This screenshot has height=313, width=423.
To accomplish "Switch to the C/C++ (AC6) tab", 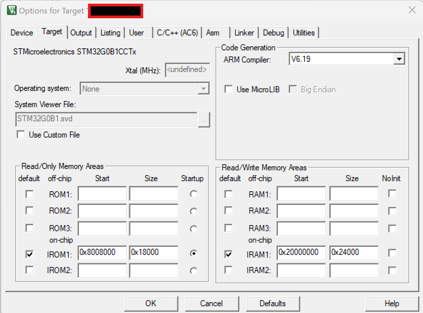I will pos(177,32).
